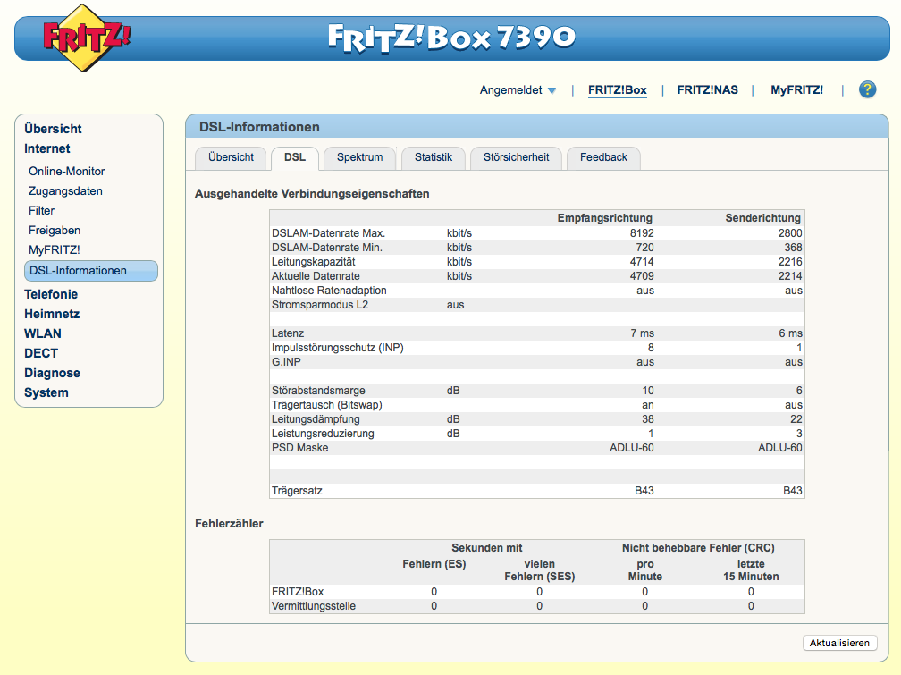Click the DSLAM-Datenrate Max. row label
This screenshot has width=901, height=675.
328,232
